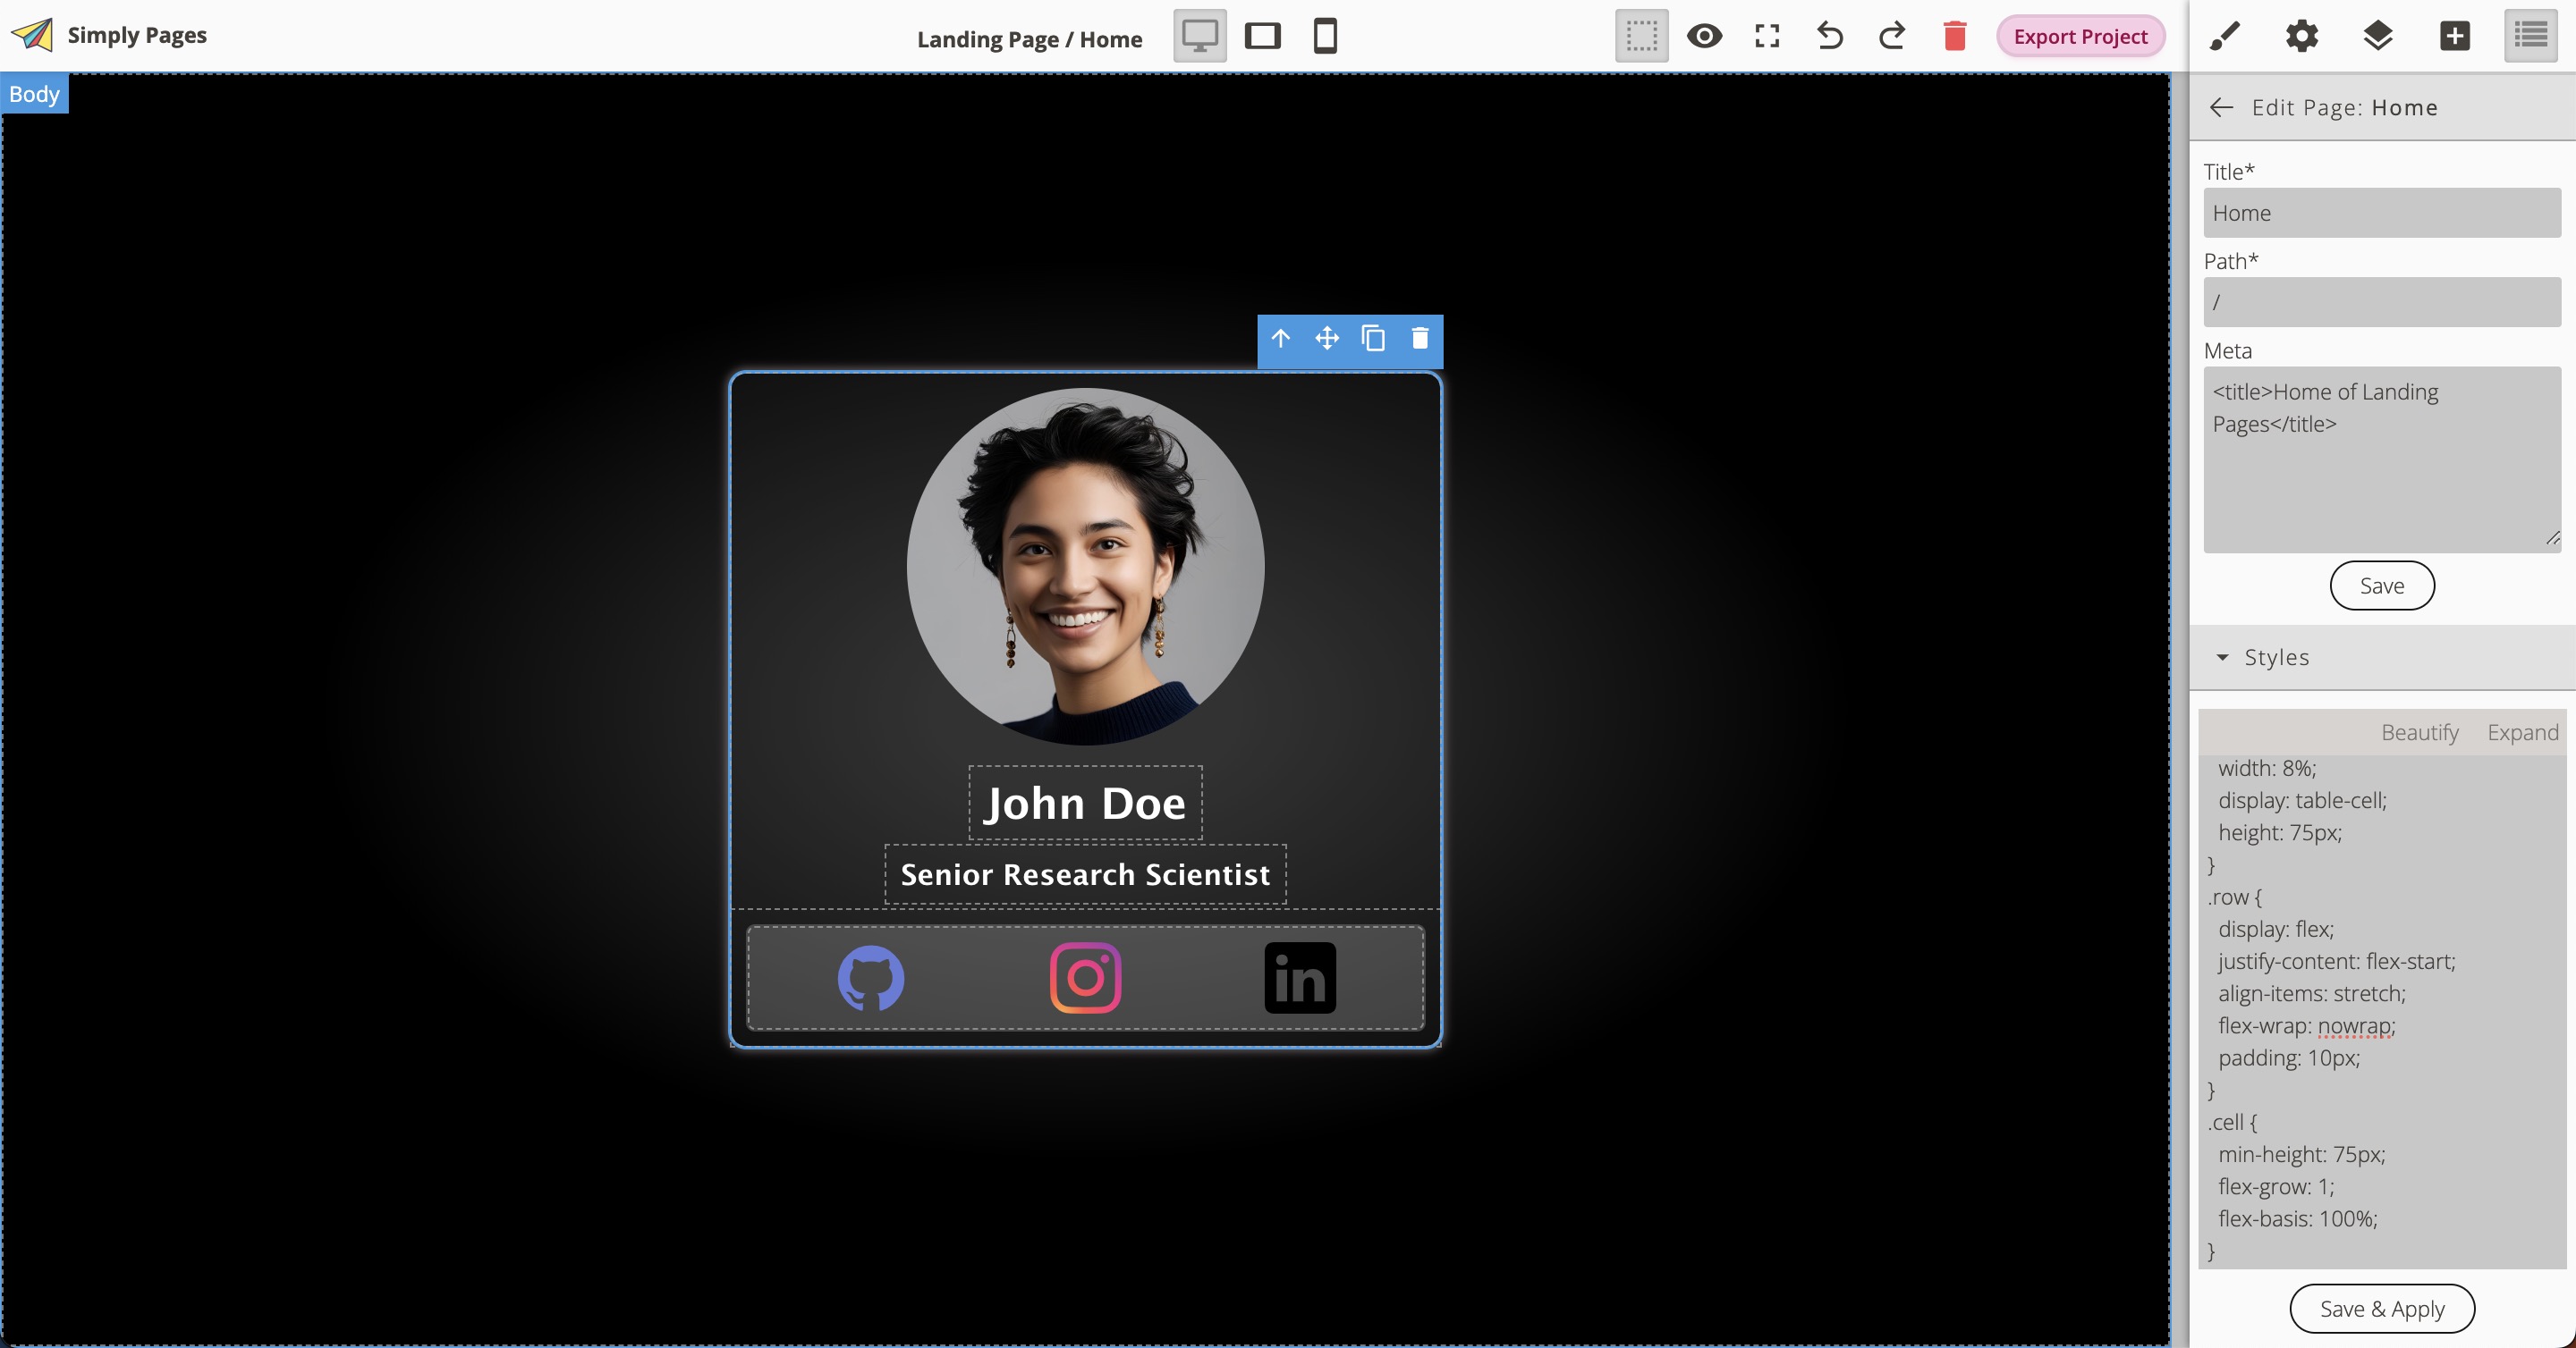Undo the last change
The height and width of the screenshot is (1348, 2576).
point(1830,36)
